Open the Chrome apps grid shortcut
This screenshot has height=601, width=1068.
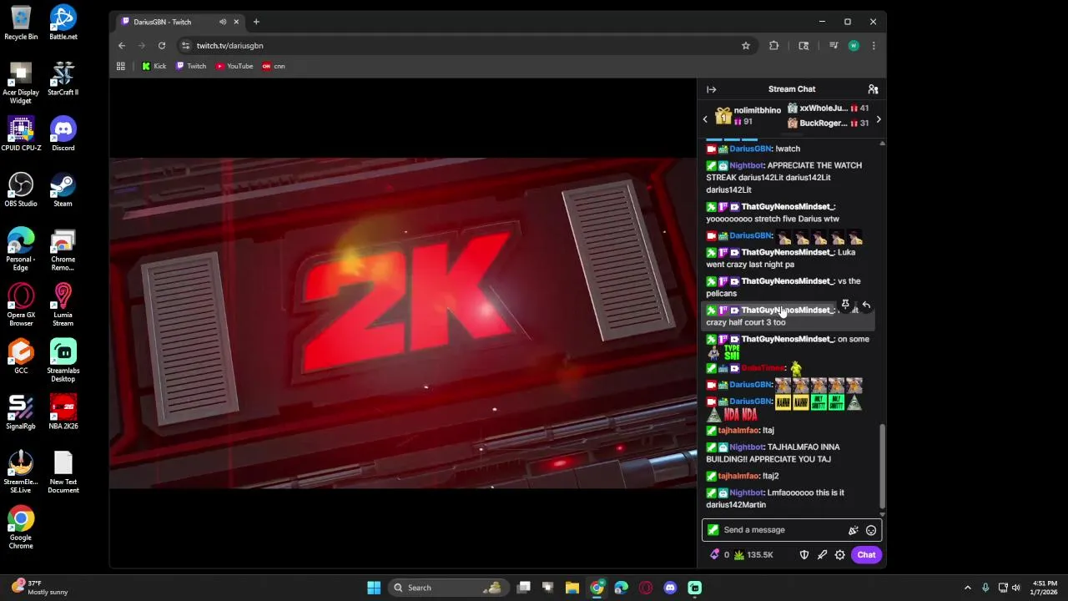click(x=120, y=66)
